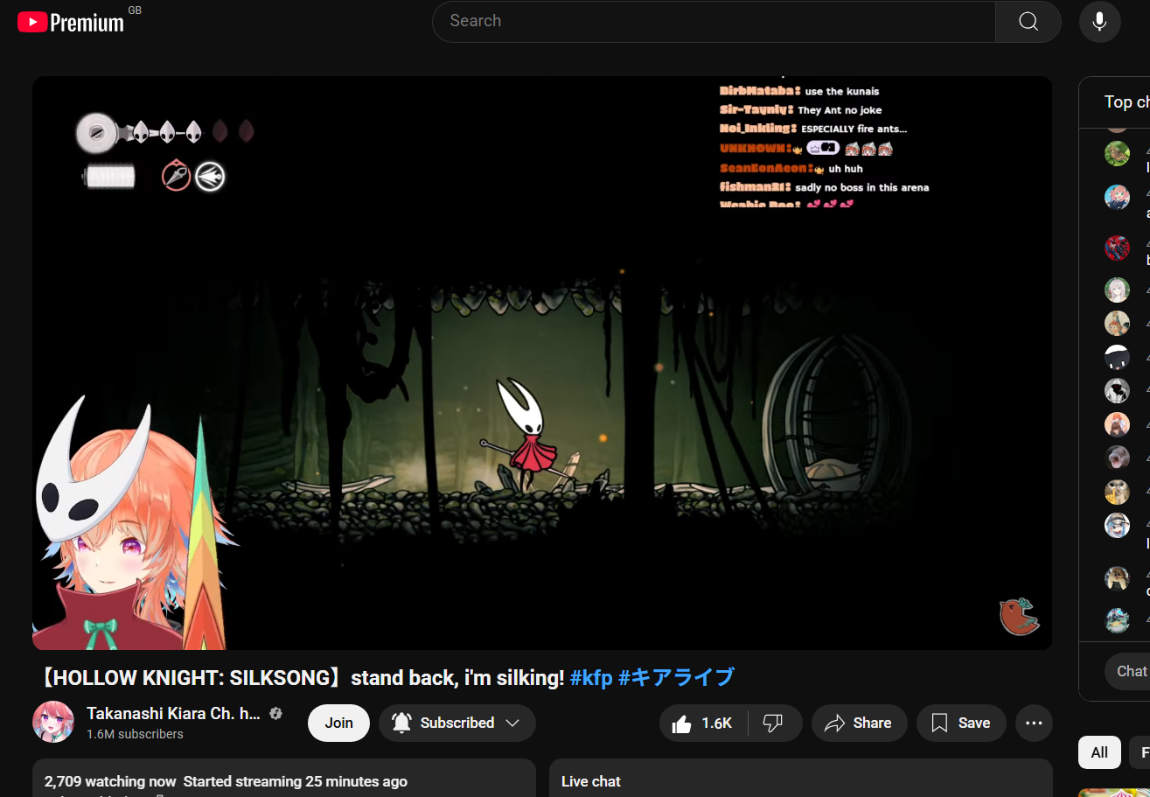Open the black blob chat avatar
The image size is (1150, 797).
(x=1117, y=357)
